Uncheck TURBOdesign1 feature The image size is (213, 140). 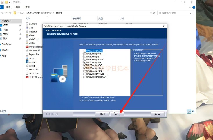click(85, 56)
